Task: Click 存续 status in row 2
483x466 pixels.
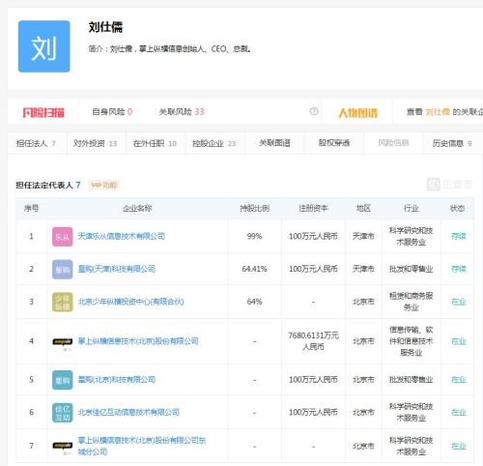Action: [x=459, y=269]
